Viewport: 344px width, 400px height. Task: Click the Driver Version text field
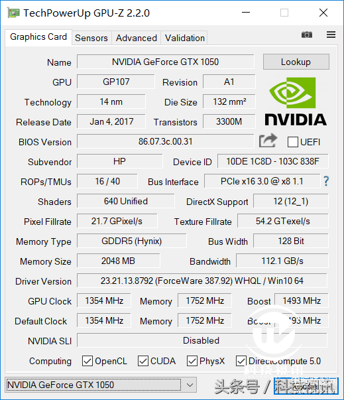coord(201,281)
